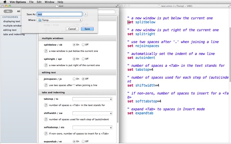This screenshot has width=231, height=144.
Task: Click 'set softtabstop=4' in VIM window
Action: [144, 101]
